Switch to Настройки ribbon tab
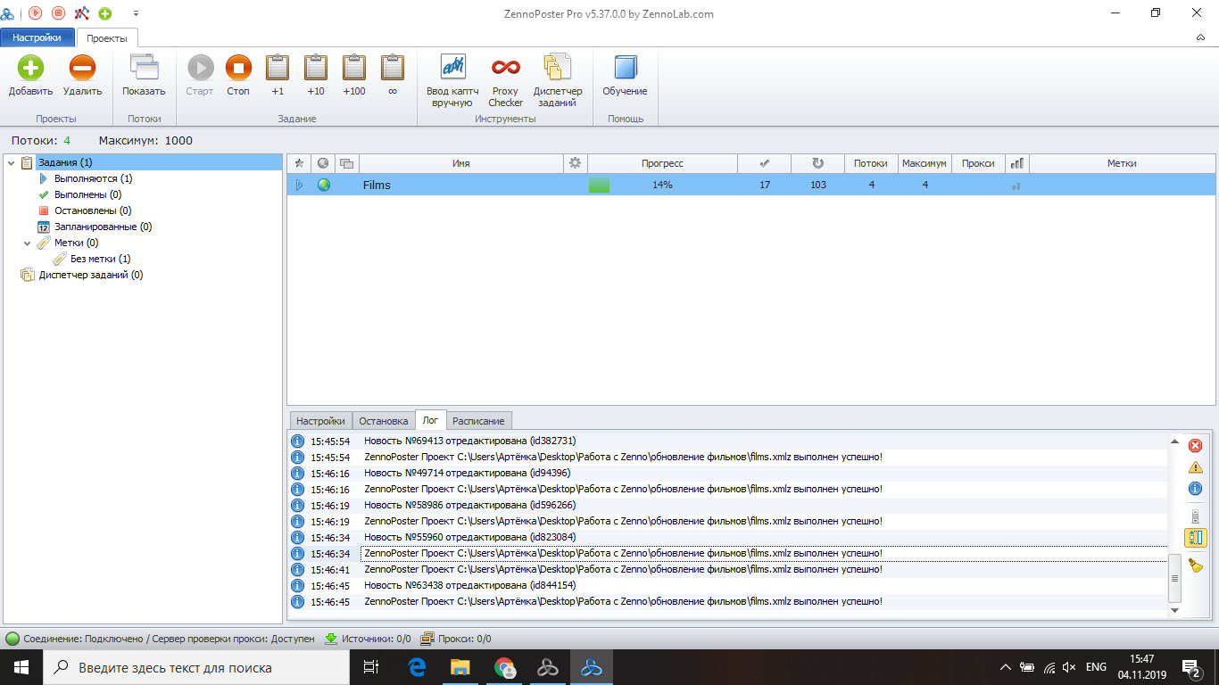Viewport: 1219px width, 685px height. coord(37,37)
